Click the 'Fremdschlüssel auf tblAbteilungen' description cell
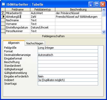 [x=78, y=17]
